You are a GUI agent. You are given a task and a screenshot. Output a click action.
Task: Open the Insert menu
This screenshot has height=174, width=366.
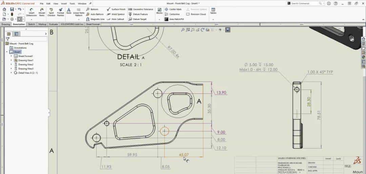pyautogui.click(x=64, y=3)
